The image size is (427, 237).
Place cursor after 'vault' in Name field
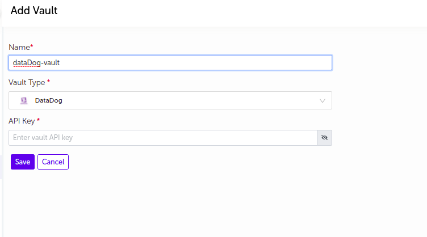click(60, 63)
